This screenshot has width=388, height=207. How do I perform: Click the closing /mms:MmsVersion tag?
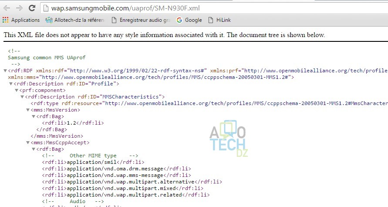[x=57, y=136]
